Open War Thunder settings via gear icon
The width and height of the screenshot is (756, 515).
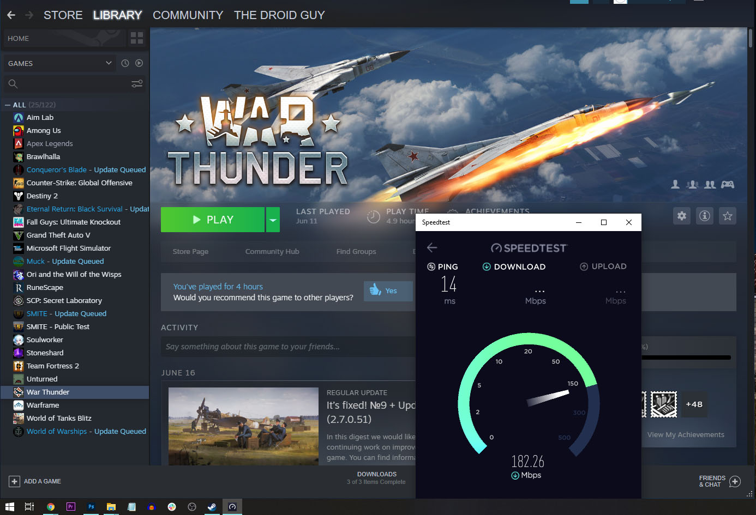[681, 216]
